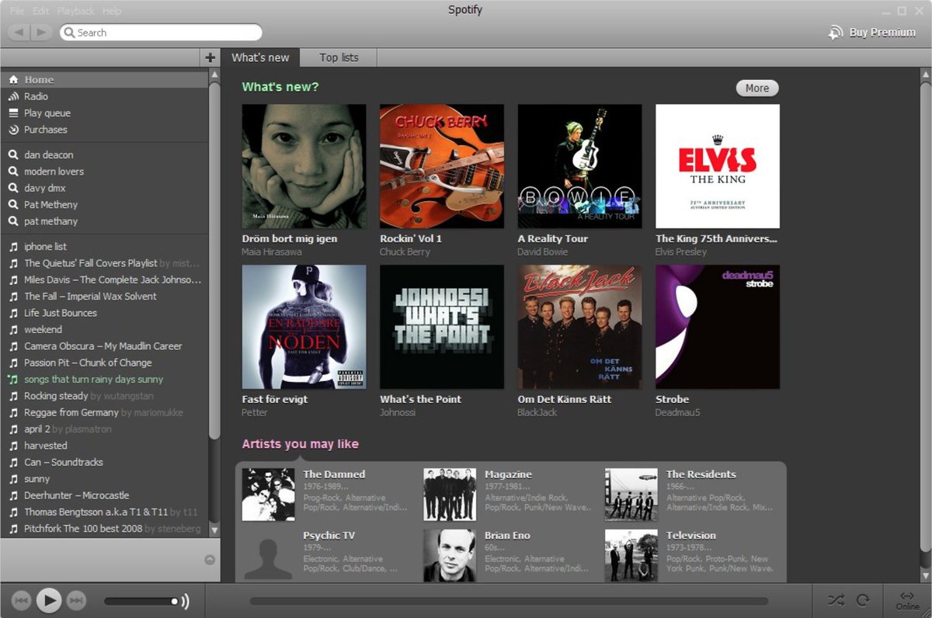
Task: Open the Brian Eno artist photo
Action: coord(450,555)
